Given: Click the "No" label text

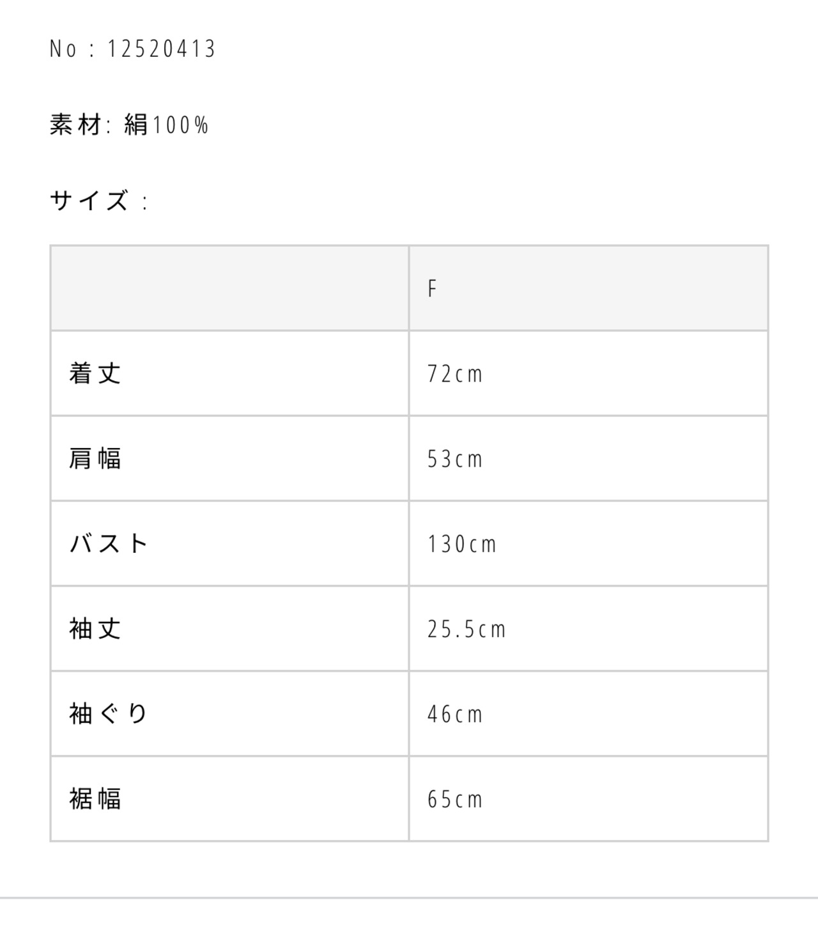Looking at the screenshot, I should pyautogui.click(x=63, y=49).
